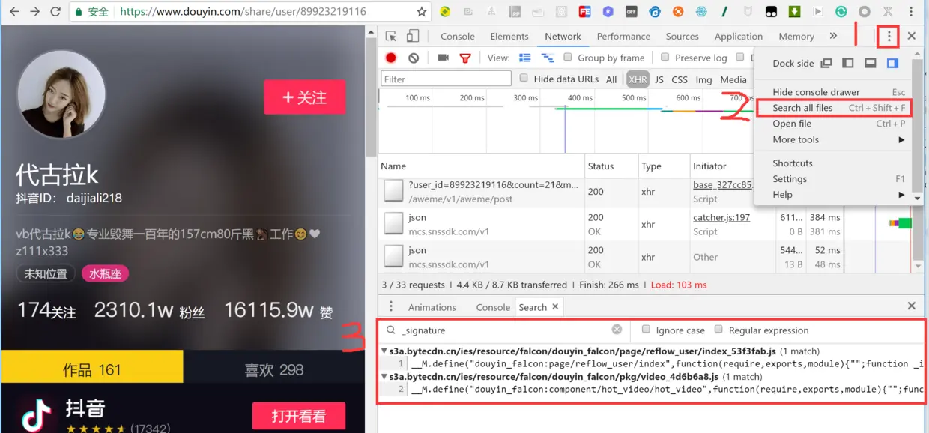Open the Memory tab
The height and width of the screenshot is (433, 929).
tap(796, 36)
